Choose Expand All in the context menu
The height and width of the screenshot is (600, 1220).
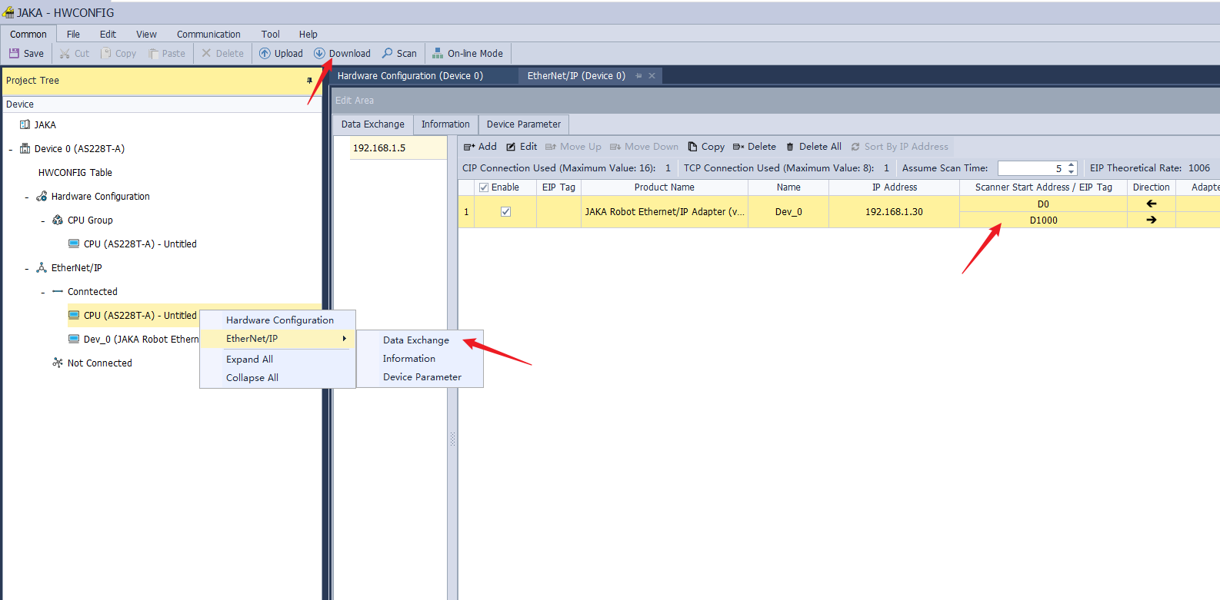249,360
